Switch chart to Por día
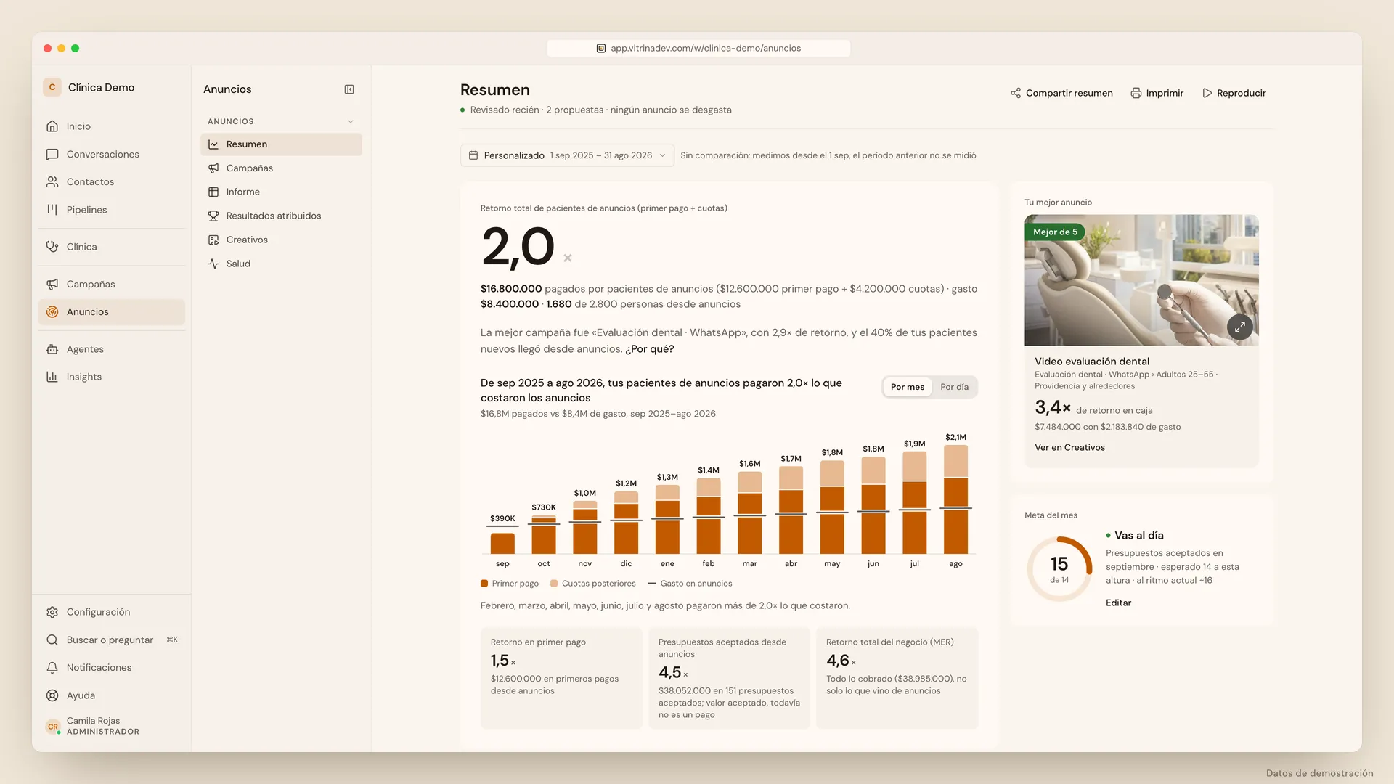The width and height of the screenshot is (1394, 784). 954,387
